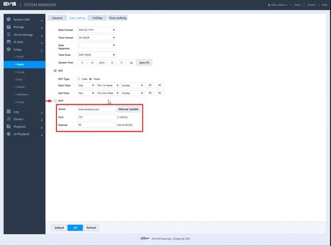Click the blue OK button
The height and width of the screenshot is (246, 331).
(75, 227)
